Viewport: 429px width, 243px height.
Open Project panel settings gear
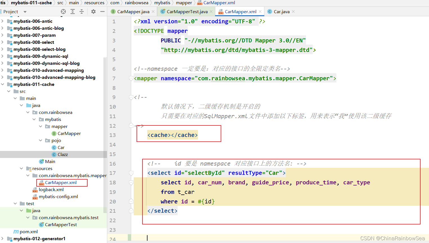(x=93, y=12)
